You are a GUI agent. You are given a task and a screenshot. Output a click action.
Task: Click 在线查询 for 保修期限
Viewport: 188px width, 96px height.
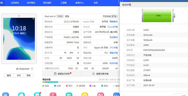tap(114, 37)
